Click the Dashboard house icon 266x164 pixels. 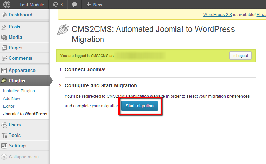pyautogui.click(x=4, y=15)
